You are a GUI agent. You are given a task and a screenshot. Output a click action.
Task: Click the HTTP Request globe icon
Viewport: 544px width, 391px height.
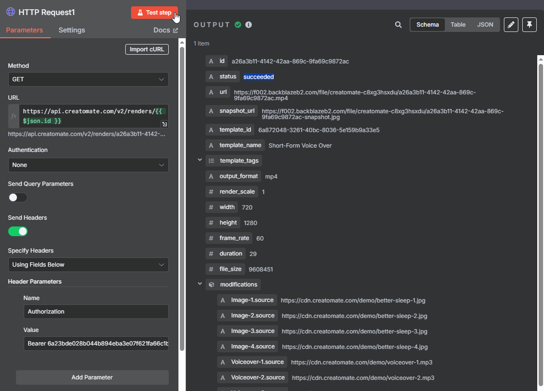11,12
